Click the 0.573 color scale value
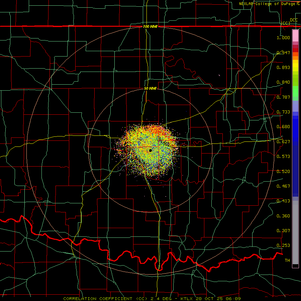The image size is (301, 301). click(283, 157)
